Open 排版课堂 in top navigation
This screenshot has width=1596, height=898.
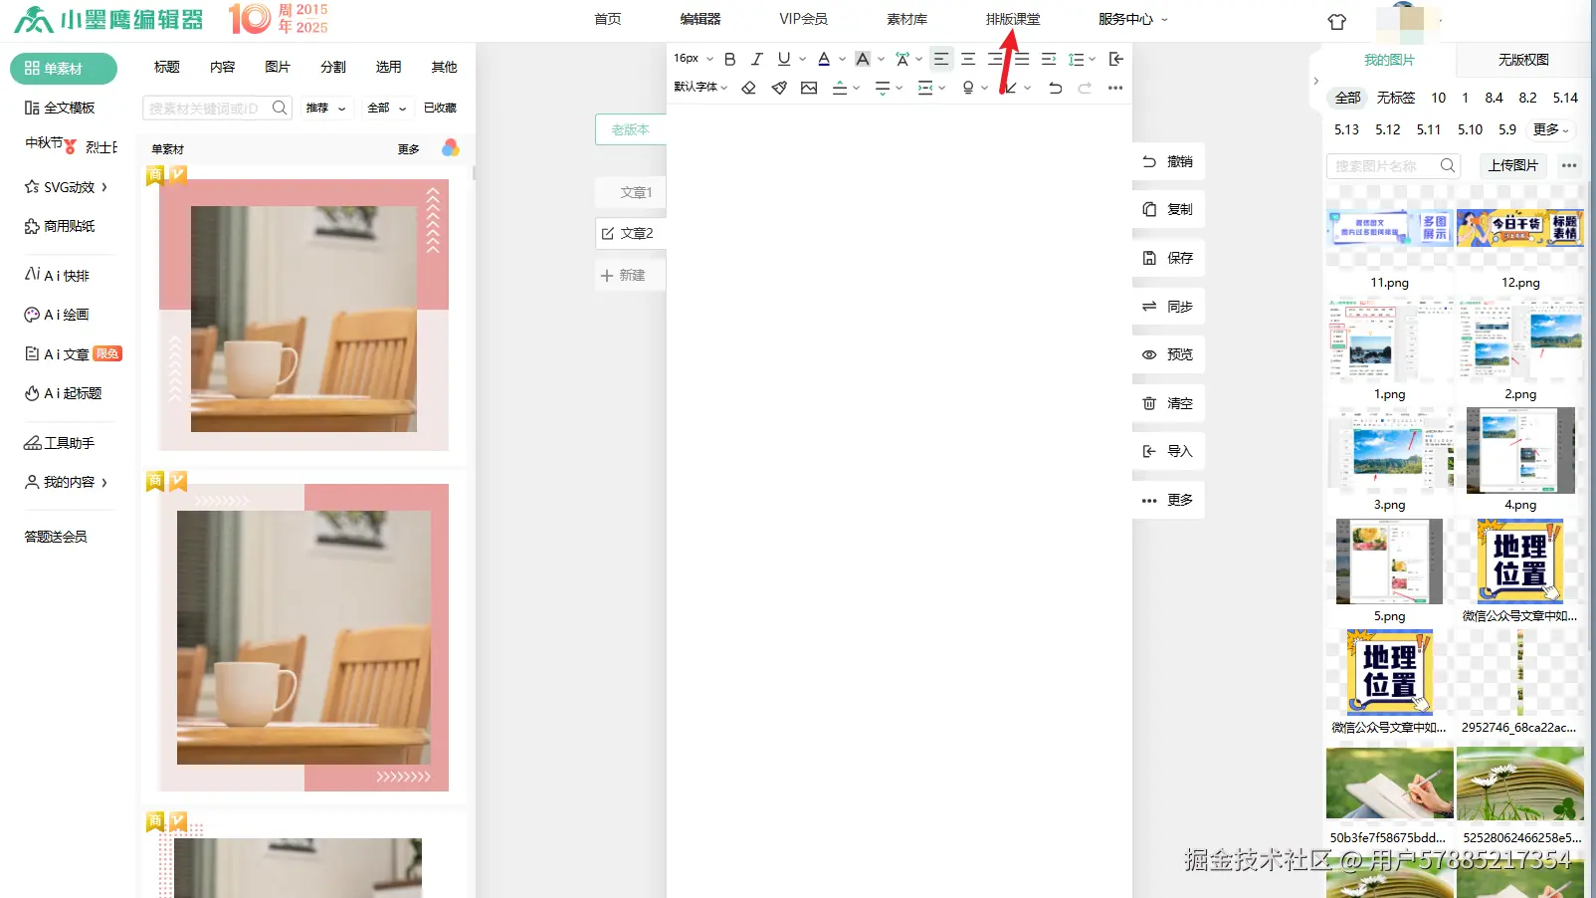click(1013, 19)
